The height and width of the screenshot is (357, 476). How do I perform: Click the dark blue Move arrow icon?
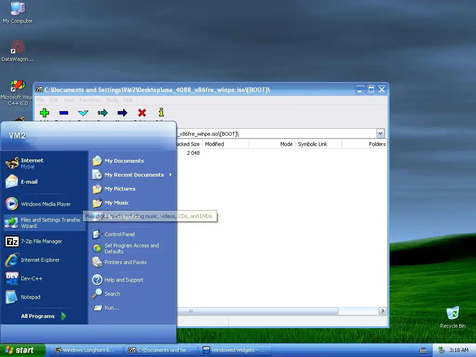click(x=122, y=113)
